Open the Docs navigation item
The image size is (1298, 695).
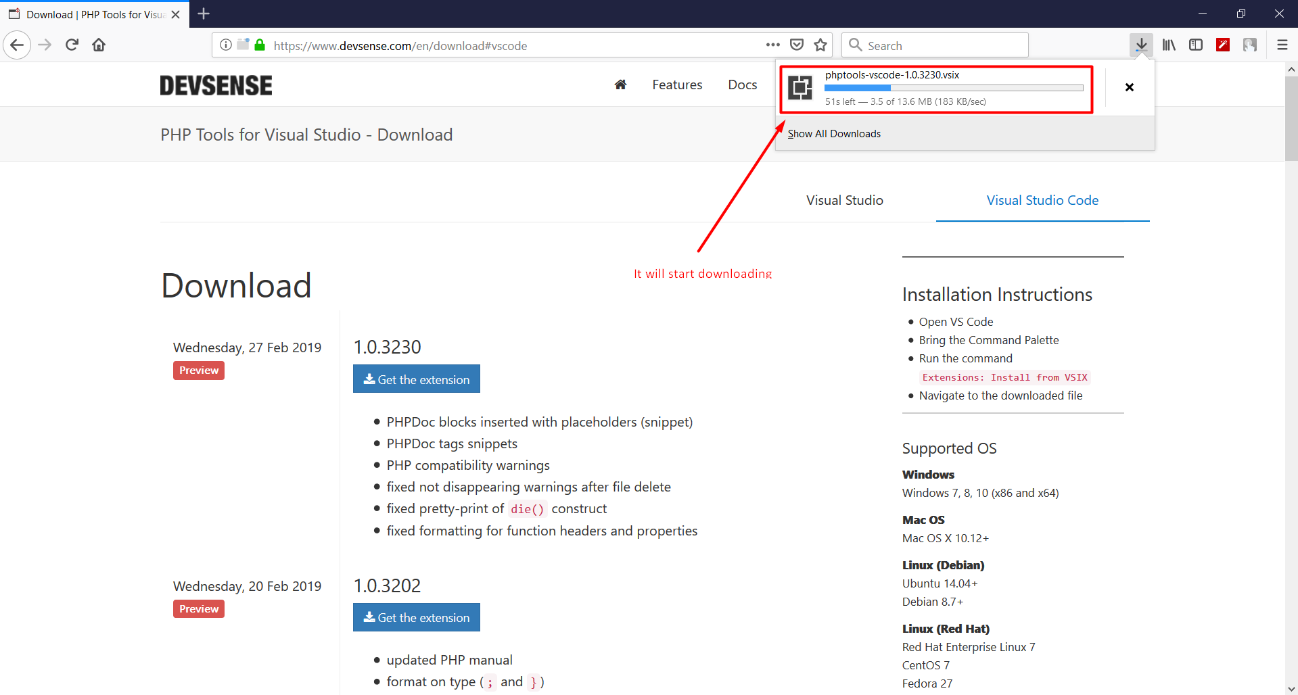pyautogui.click(x=742, y=85)
